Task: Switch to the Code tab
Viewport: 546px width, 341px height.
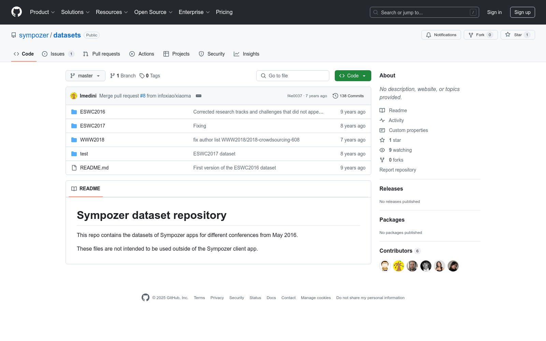Action: (24, 54)
